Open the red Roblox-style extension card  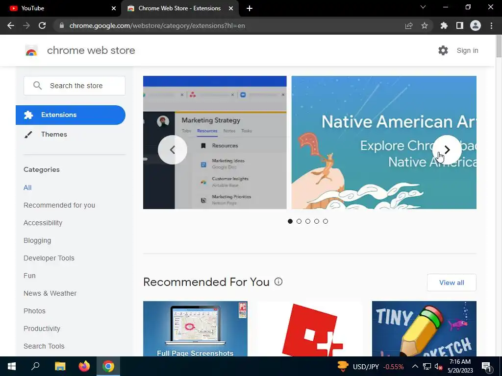[310, 329]
